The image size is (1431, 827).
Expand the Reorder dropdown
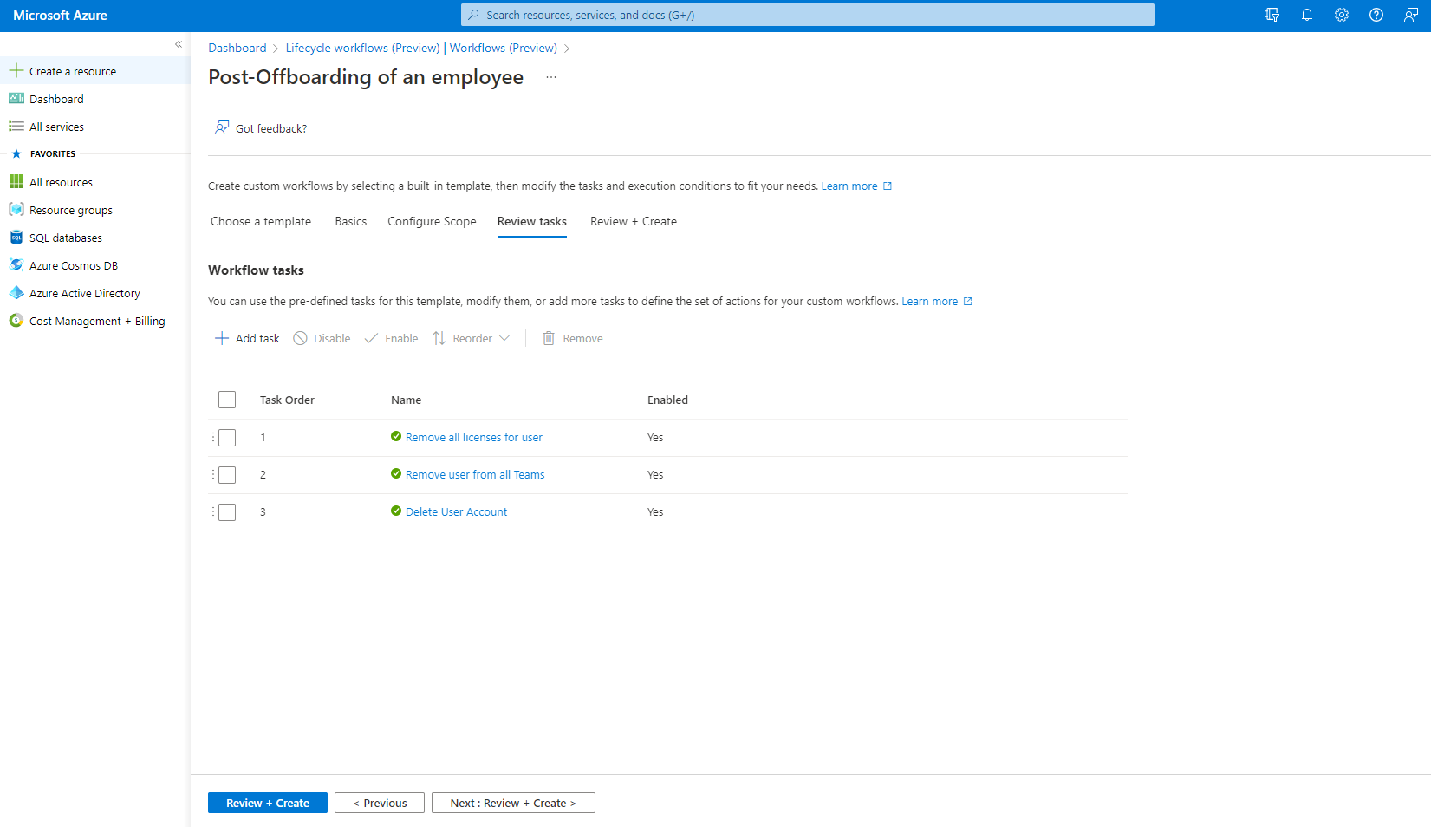(472, 339)
